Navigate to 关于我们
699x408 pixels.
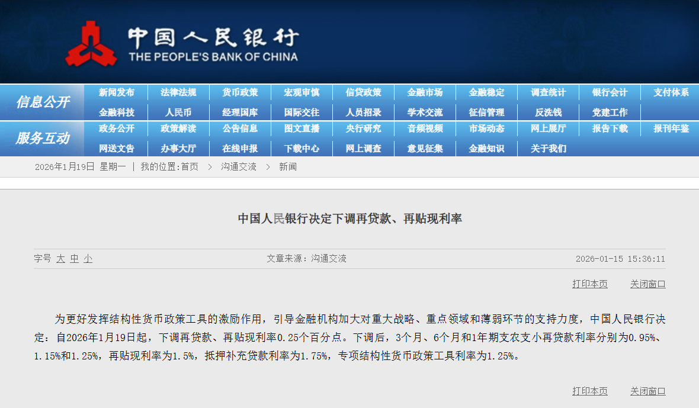548,149
